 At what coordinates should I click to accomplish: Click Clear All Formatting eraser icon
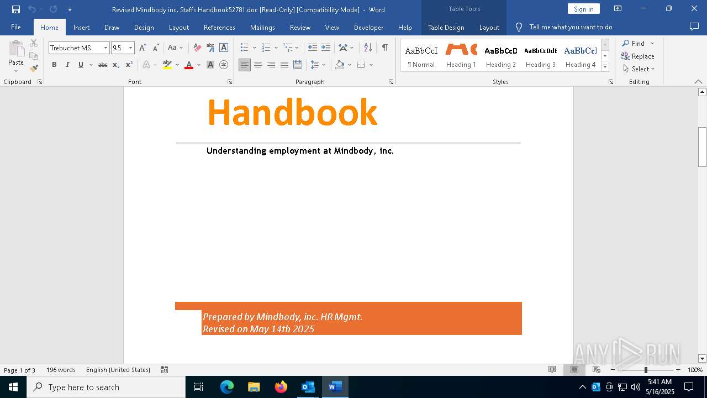tap(197, 48)
